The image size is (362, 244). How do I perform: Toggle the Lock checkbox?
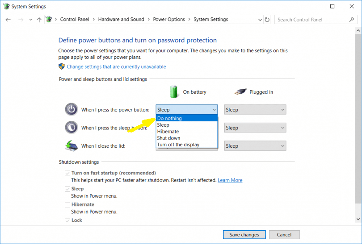[67, 220]
